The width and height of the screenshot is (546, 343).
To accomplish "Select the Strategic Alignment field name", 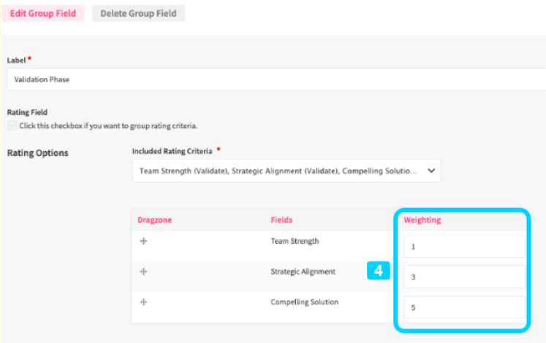I will (303, 271).
